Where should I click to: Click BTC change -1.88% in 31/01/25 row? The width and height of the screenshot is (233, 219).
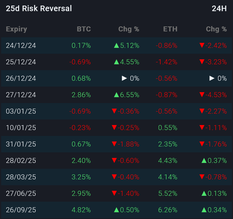125,144
